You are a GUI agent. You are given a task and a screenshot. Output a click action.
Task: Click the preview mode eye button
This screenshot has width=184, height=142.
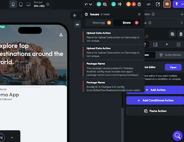tap(167, 4)
